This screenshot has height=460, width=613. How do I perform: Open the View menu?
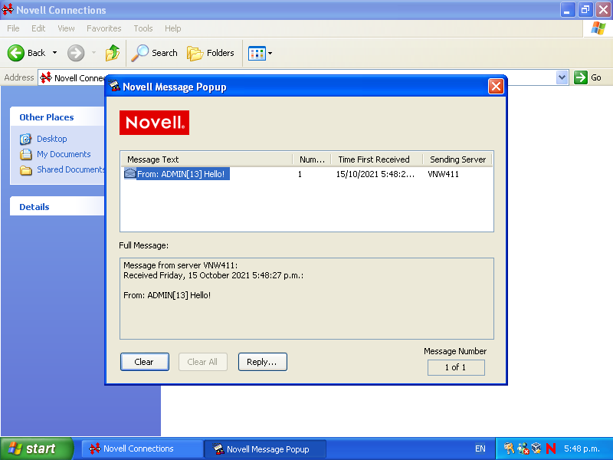66,28
